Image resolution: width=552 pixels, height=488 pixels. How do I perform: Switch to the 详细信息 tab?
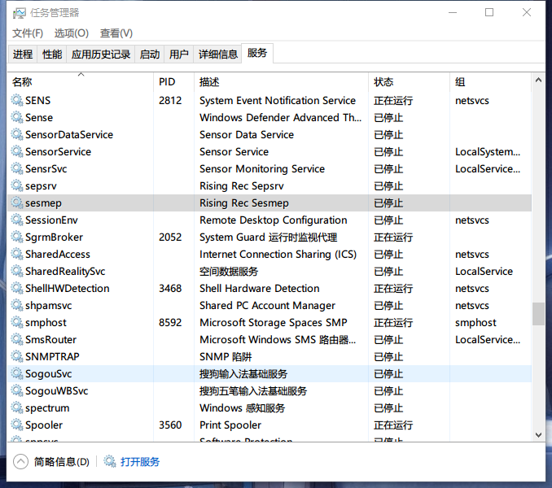[218, 54]
